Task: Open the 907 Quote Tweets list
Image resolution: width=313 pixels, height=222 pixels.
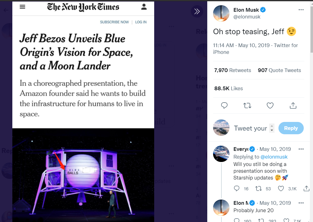Action: click(x=279, y=70)
